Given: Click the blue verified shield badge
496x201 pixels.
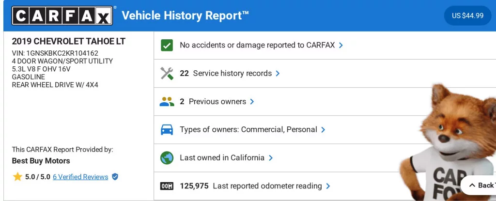Looking at the screenshot, I should coord(115,177).
